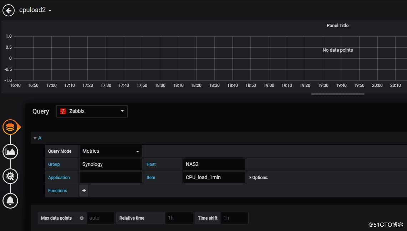Screen dimensions: 407x231
Task: Open the Zabbix data source dropdown
Action: 92,111
